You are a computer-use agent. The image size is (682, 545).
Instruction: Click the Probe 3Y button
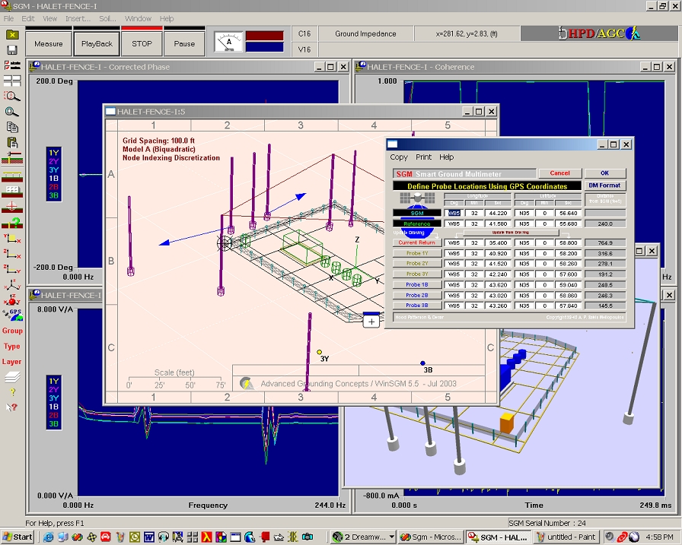pos(416,274)
